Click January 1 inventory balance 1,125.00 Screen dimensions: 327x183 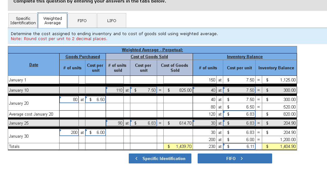[x=279, y=80]
